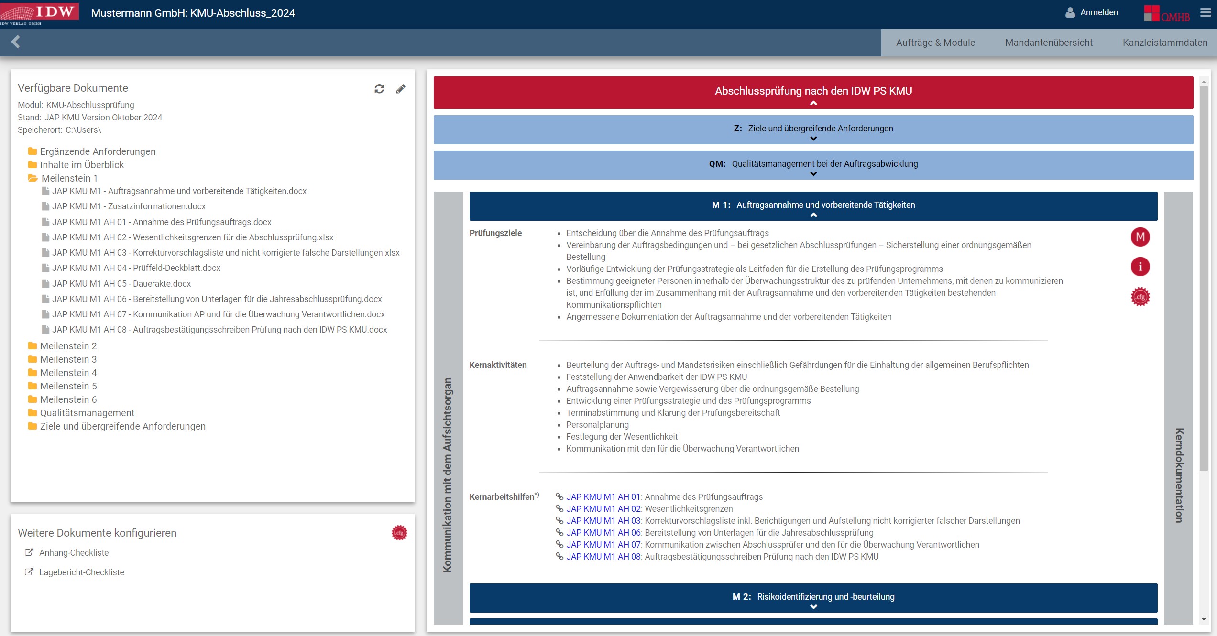Open the JAP KMU M1 AH 02 link
The width and height of the screenshot is (1217, 636).
(603, 509)
